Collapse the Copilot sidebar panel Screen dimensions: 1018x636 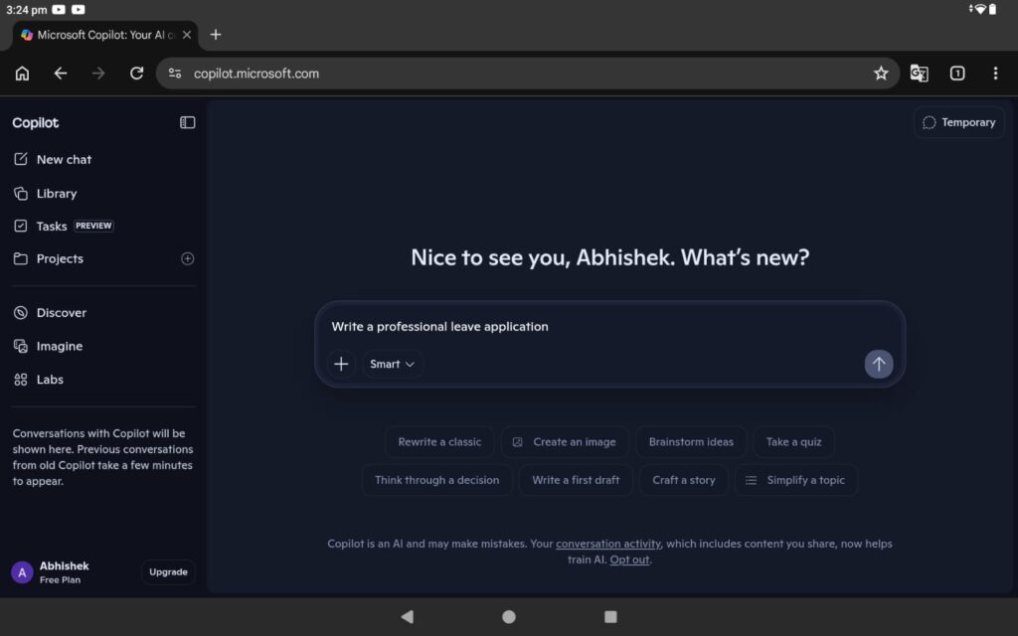click(x=188, y=122)
